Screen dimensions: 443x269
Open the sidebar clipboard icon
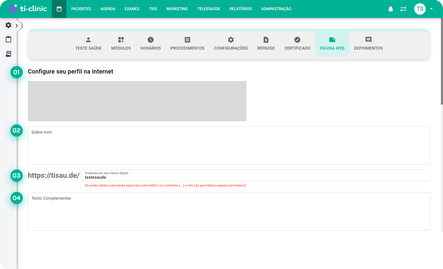[x=8, y=39]
